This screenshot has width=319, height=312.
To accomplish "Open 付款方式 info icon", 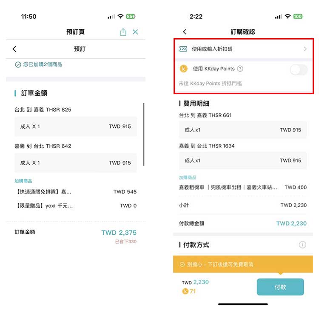I will point(302,245).
